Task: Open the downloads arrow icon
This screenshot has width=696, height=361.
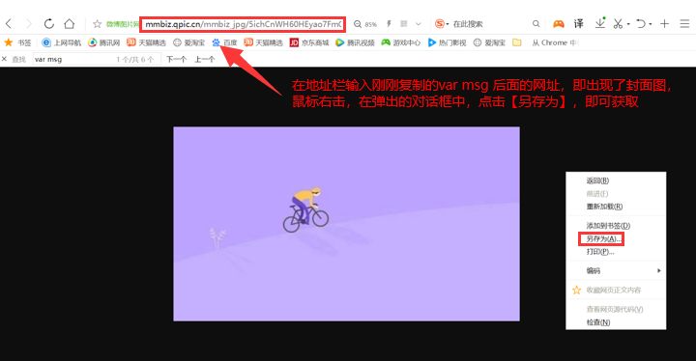Action: pos(600,23)
